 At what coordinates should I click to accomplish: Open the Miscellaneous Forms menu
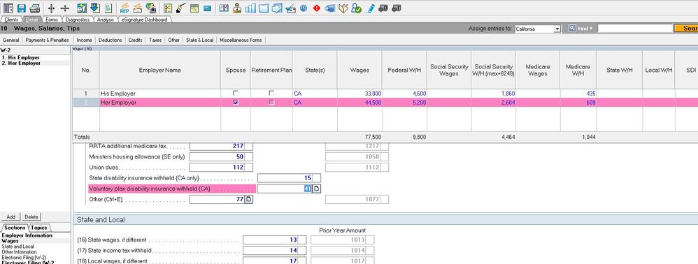point(241,40)
